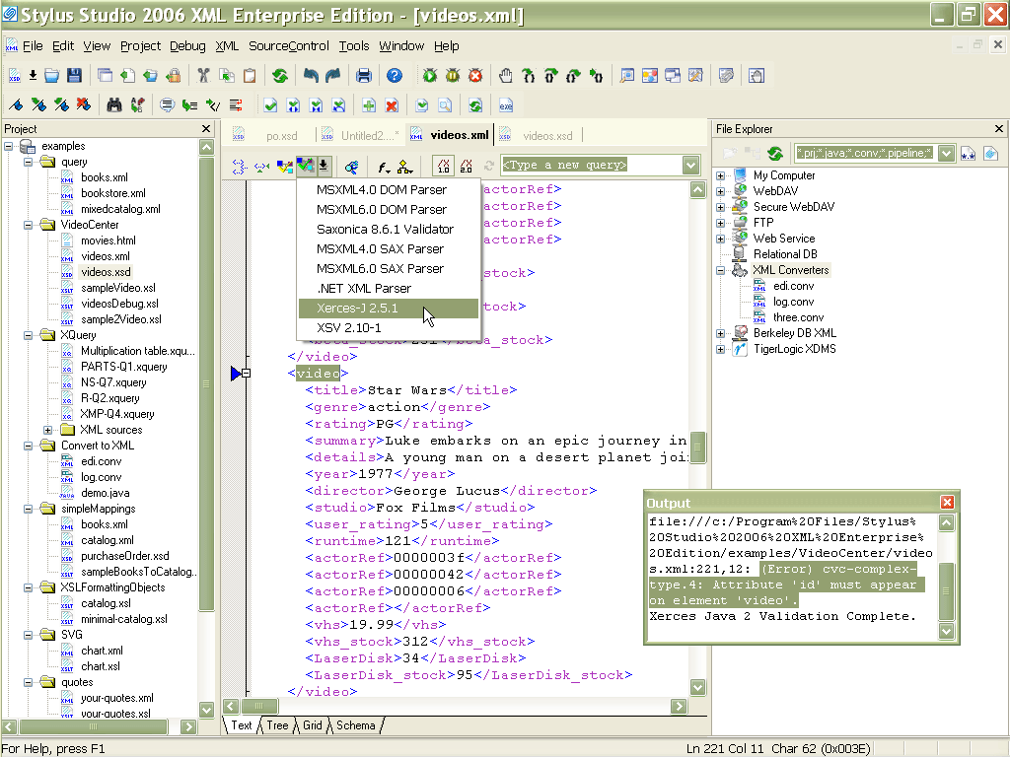Select sampleVideo.xsl in Project tree

[x=117, y=289]
